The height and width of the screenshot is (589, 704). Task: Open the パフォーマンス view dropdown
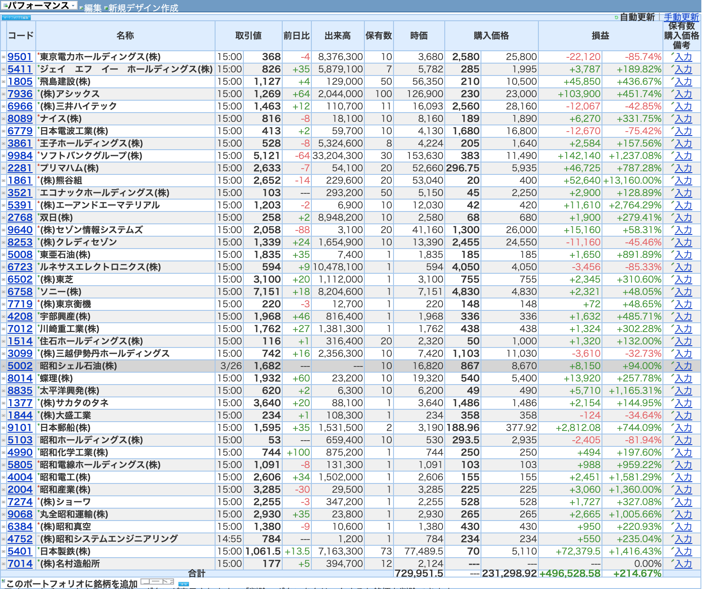click(x=40, y=5)
